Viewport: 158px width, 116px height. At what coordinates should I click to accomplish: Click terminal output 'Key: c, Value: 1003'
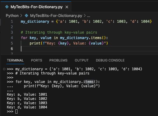[27, 103]
